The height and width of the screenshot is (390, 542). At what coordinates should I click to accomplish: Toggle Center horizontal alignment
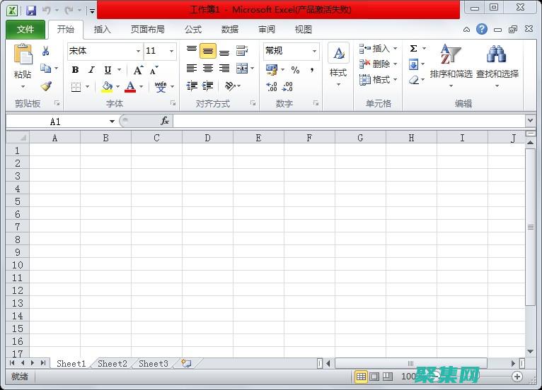click(x=208, y=69)
